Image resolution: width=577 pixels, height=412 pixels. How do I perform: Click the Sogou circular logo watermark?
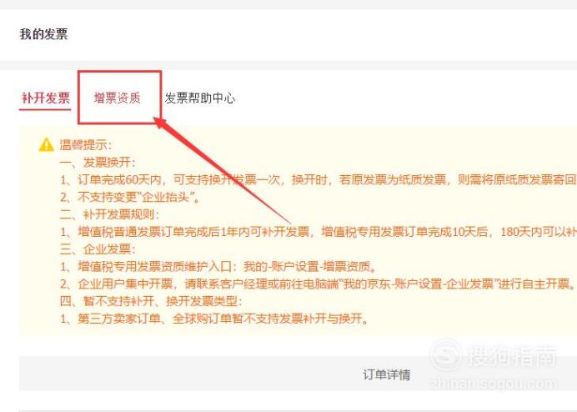tap(445, 355)
